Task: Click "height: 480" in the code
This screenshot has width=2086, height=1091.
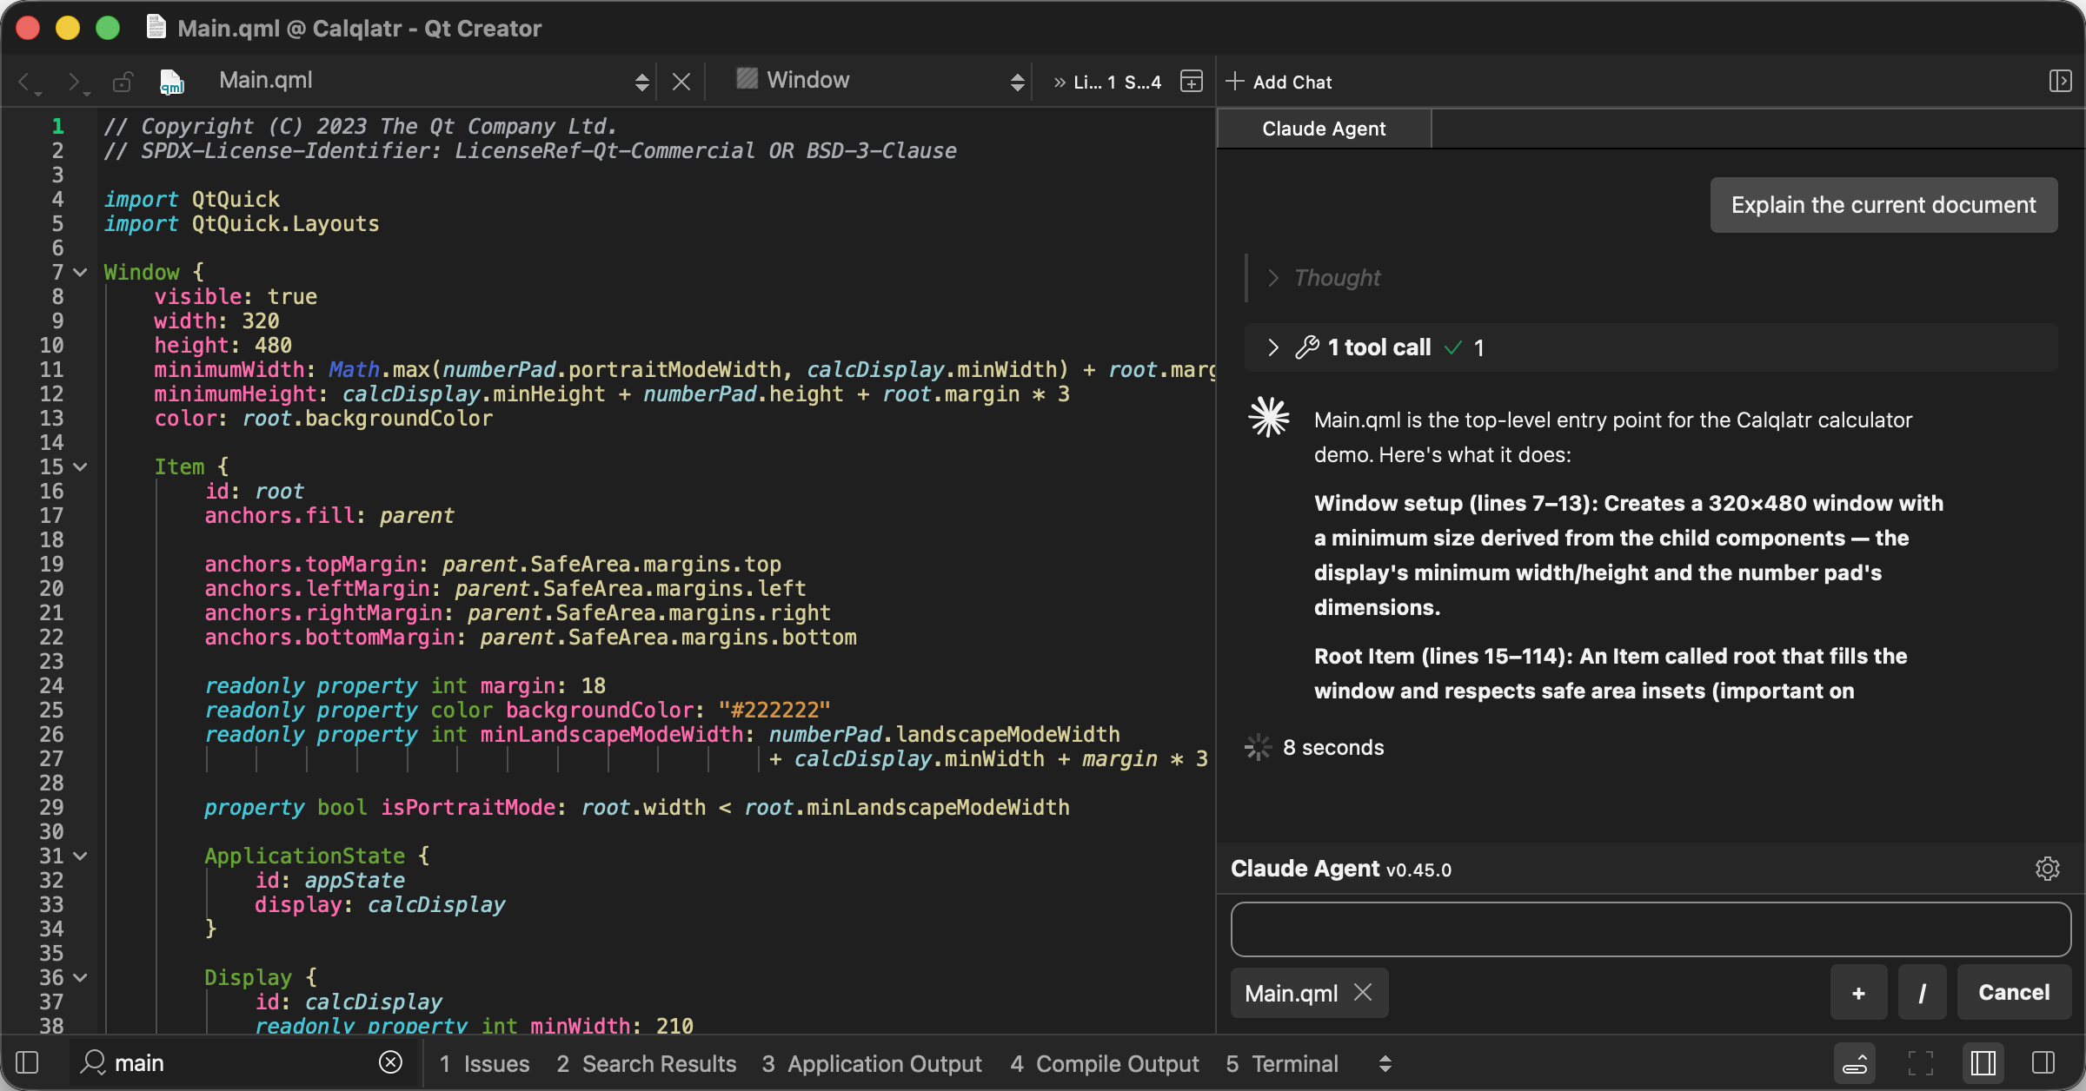Action: pyautogui.click(x=223, y=345)
